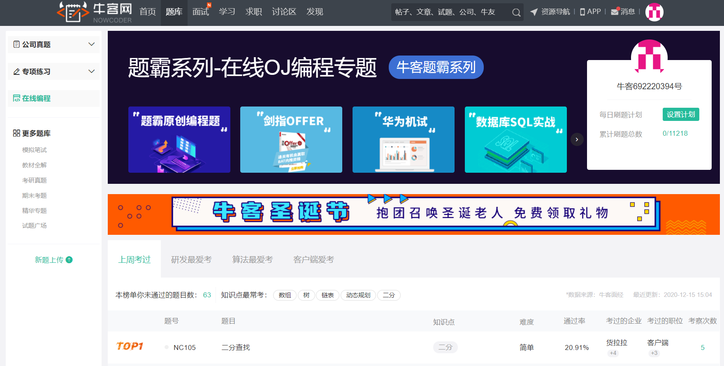Click the 0/11218 total count
This screenshot has width=724, height=366.
pos(675,133)
